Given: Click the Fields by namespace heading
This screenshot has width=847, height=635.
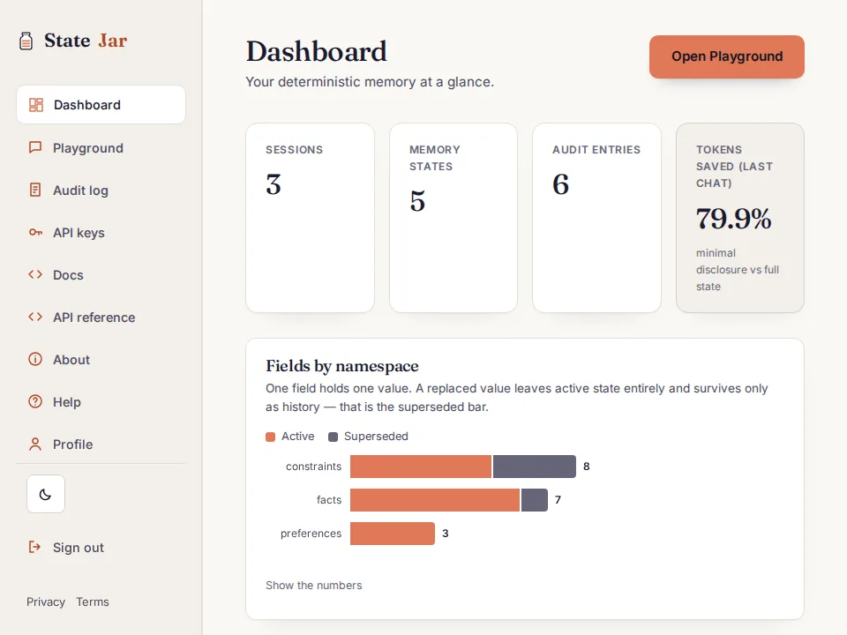Looking at the screenshot, I should pos(342,366).
